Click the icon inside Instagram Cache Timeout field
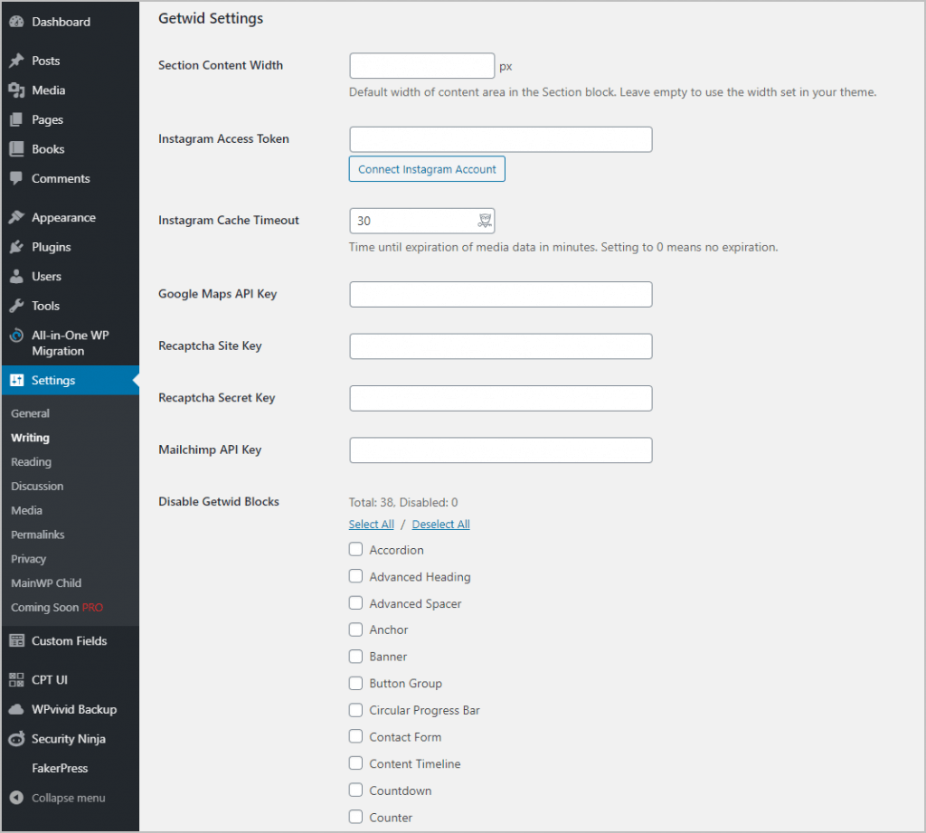926x833 pixels. click(485, 221)
